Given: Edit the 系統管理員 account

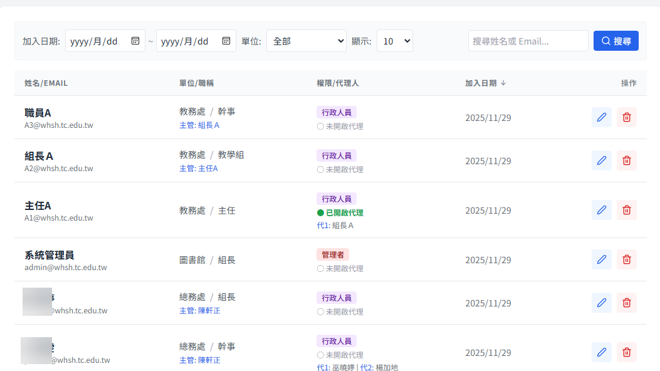Looking at the screenshot, I should click(602, 259).
